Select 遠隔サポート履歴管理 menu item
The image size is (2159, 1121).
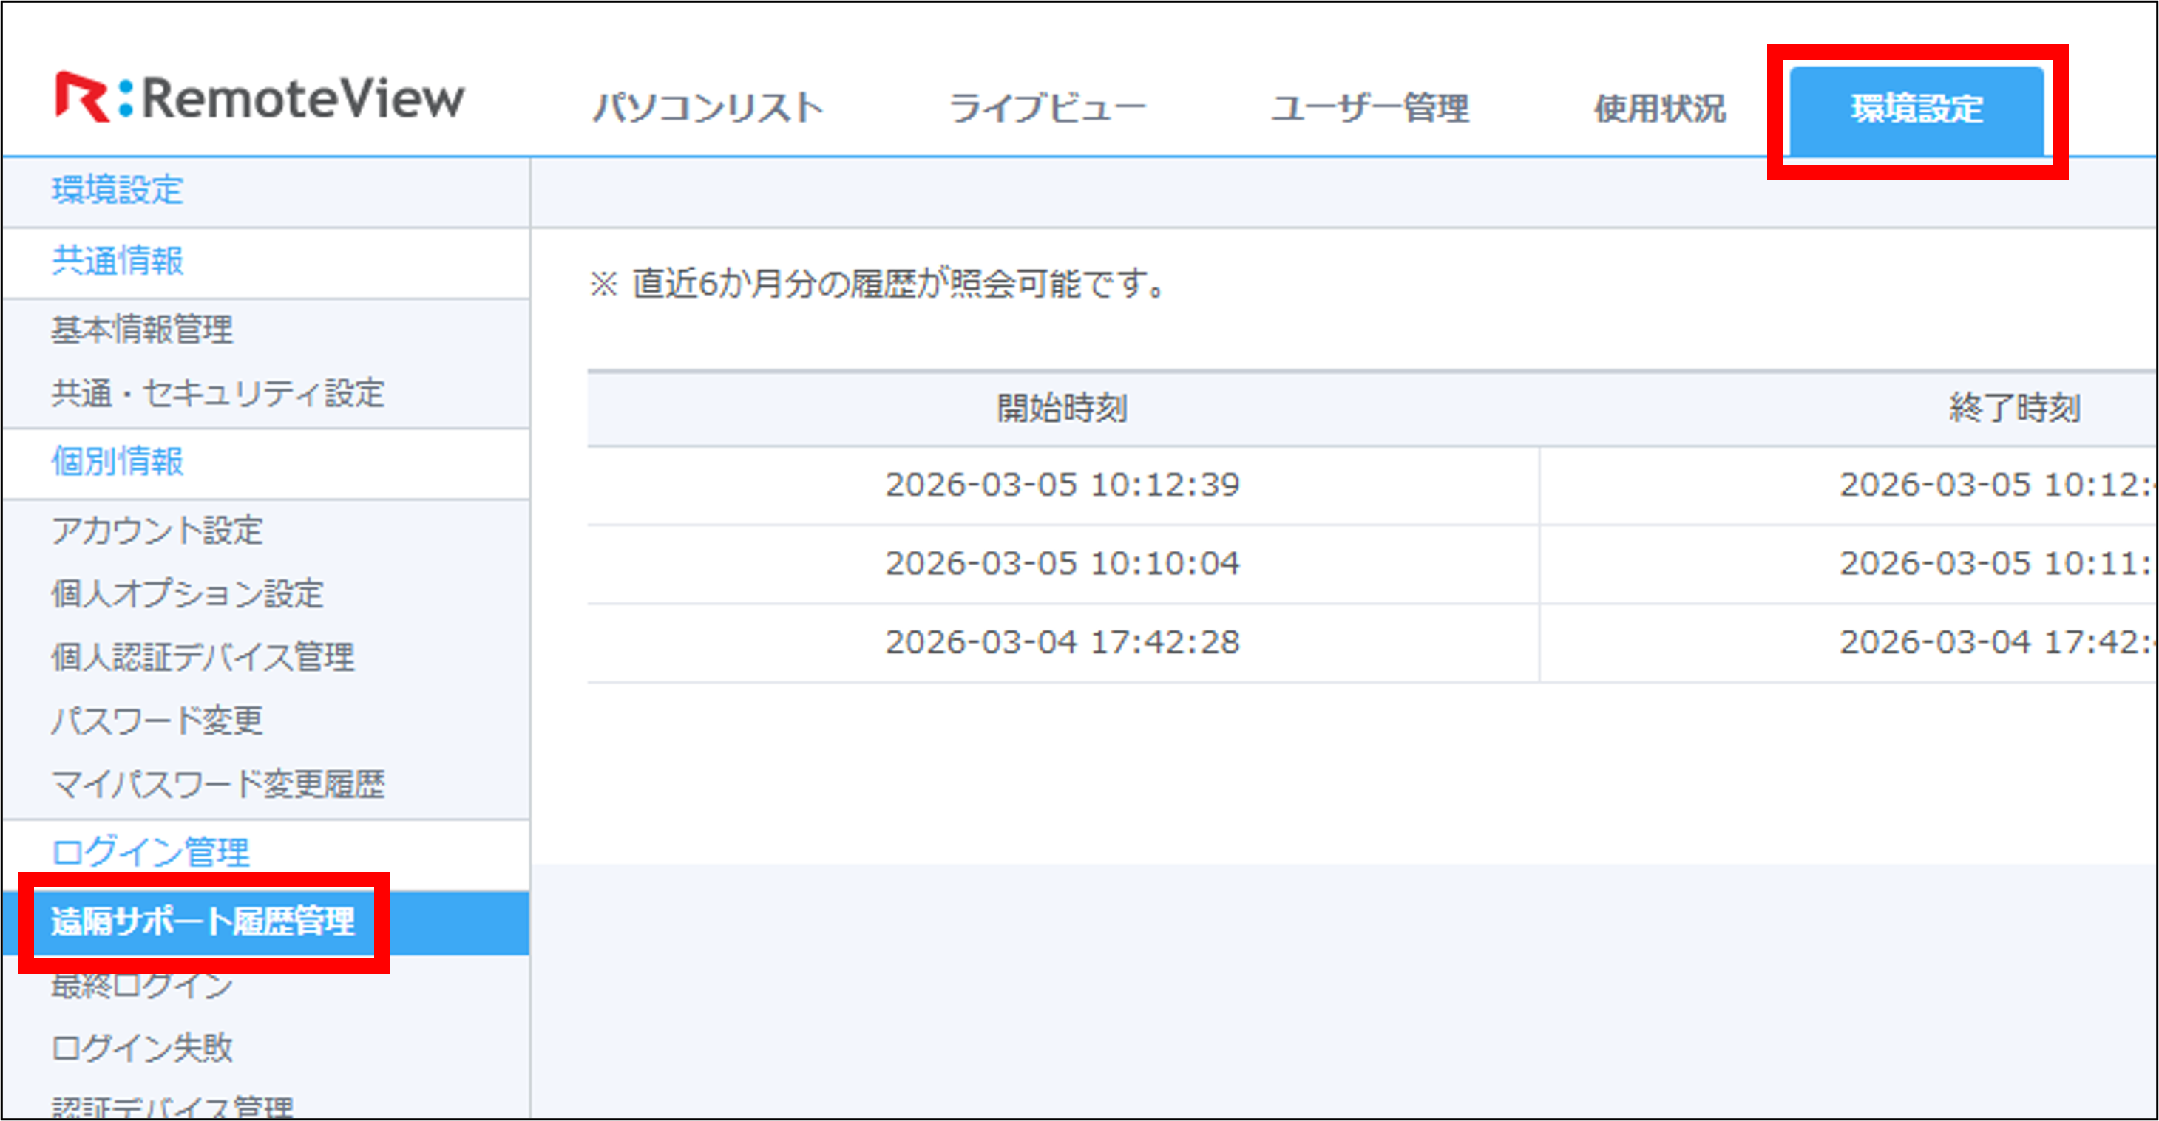(203, 921)
